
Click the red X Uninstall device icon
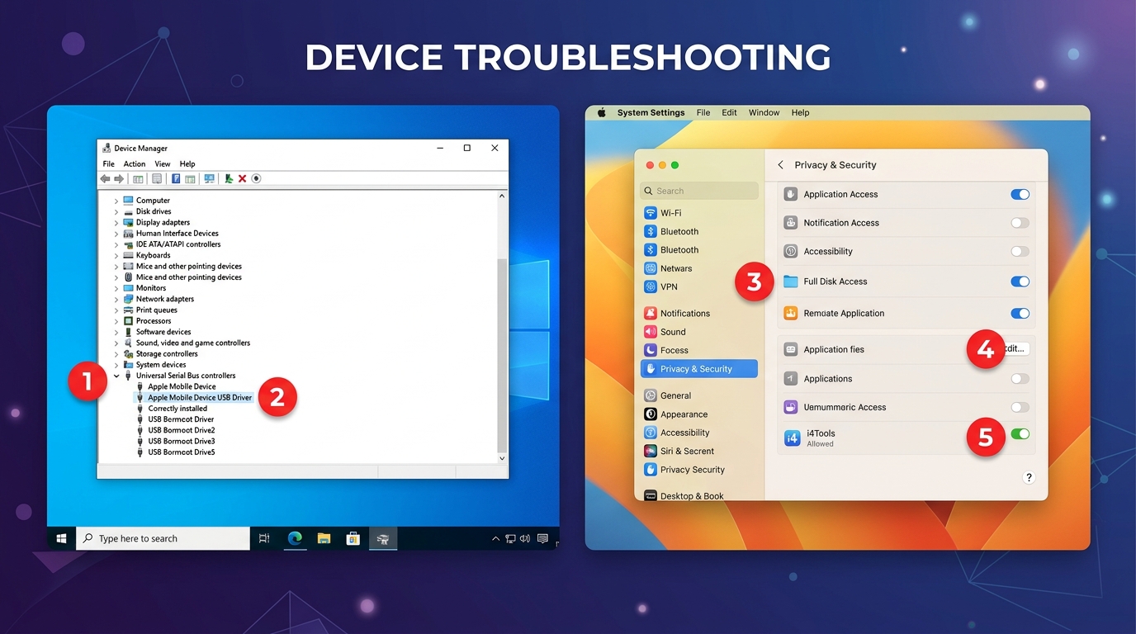[242, 178]
